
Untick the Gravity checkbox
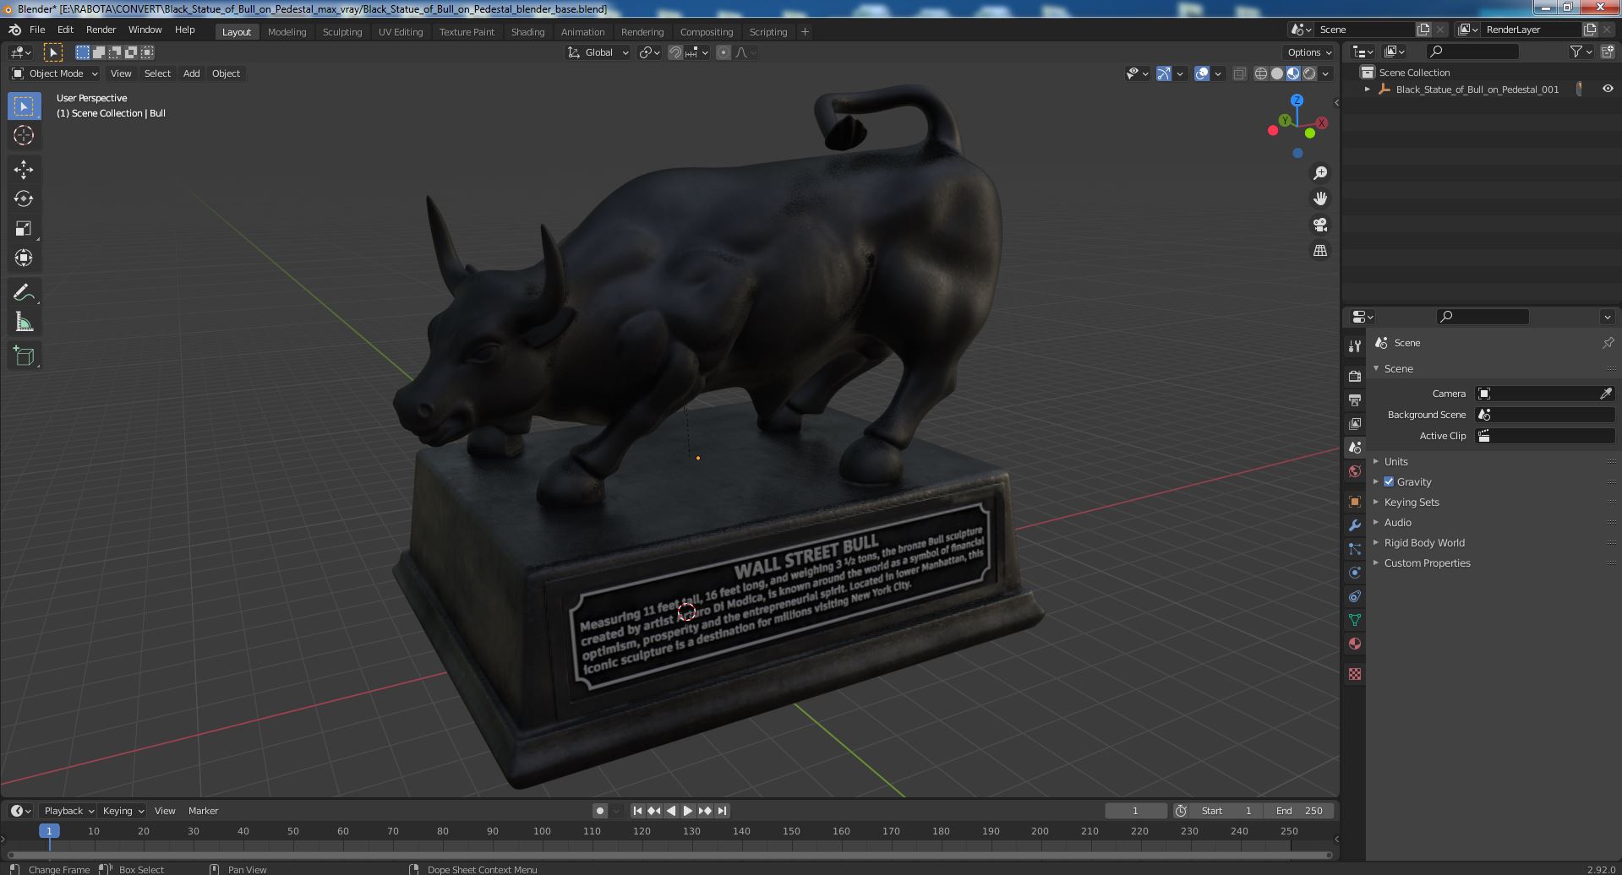pyautogui.click(x=1389, y=481)
